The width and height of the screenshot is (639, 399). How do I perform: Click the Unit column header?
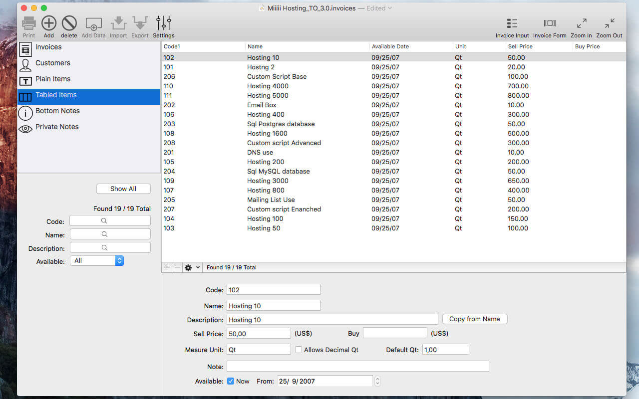(480, 46)
